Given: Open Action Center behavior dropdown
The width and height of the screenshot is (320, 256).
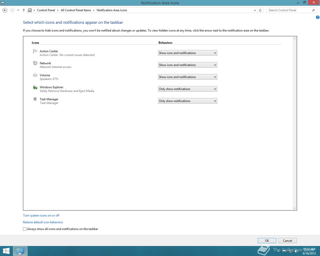Looking at the screenshot, I should click(x=187, y=53).
